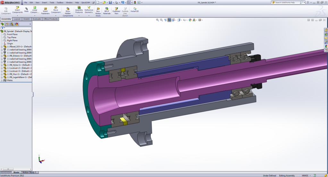Click the Insert Components tool
328x177 pixels.
(17, 10)
